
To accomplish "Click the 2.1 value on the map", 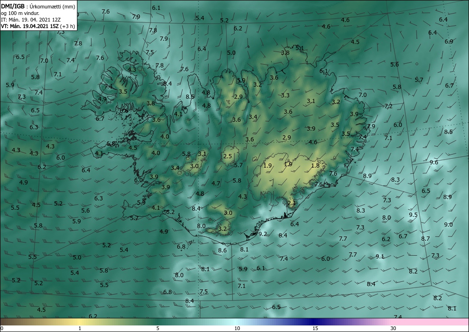I will coord(291,203).
